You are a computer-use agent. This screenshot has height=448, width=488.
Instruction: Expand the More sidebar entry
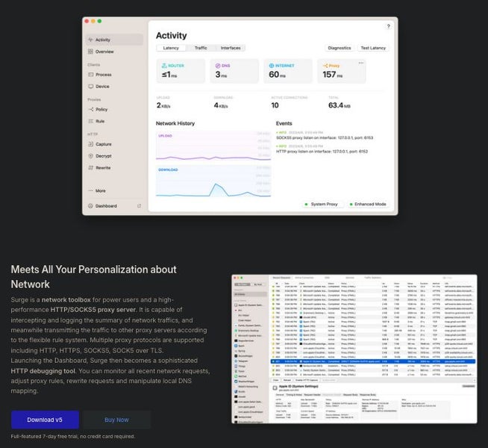(114, 190)
